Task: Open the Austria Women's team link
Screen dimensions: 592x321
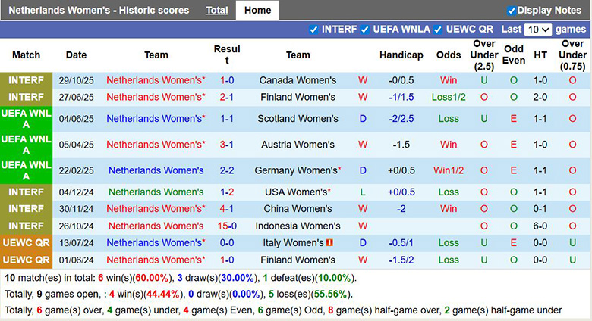Action: click(298, 145)
